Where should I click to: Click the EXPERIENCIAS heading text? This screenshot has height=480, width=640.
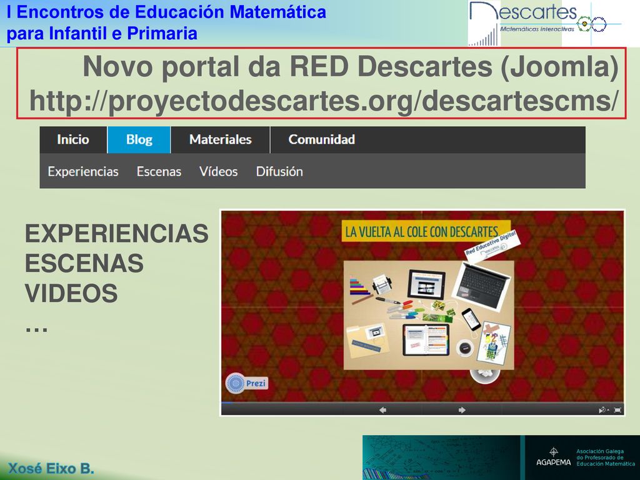point(117,234)
